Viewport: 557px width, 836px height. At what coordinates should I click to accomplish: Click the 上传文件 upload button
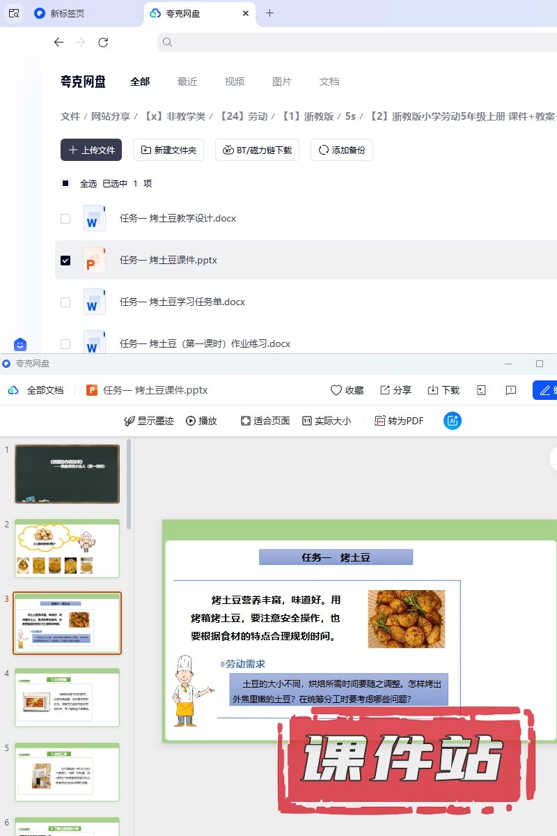[91, 150]
